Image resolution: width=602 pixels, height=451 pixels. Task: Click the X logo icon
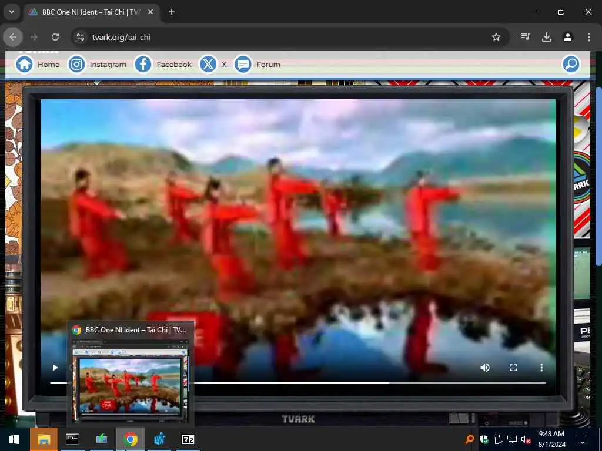pos(208,64)
